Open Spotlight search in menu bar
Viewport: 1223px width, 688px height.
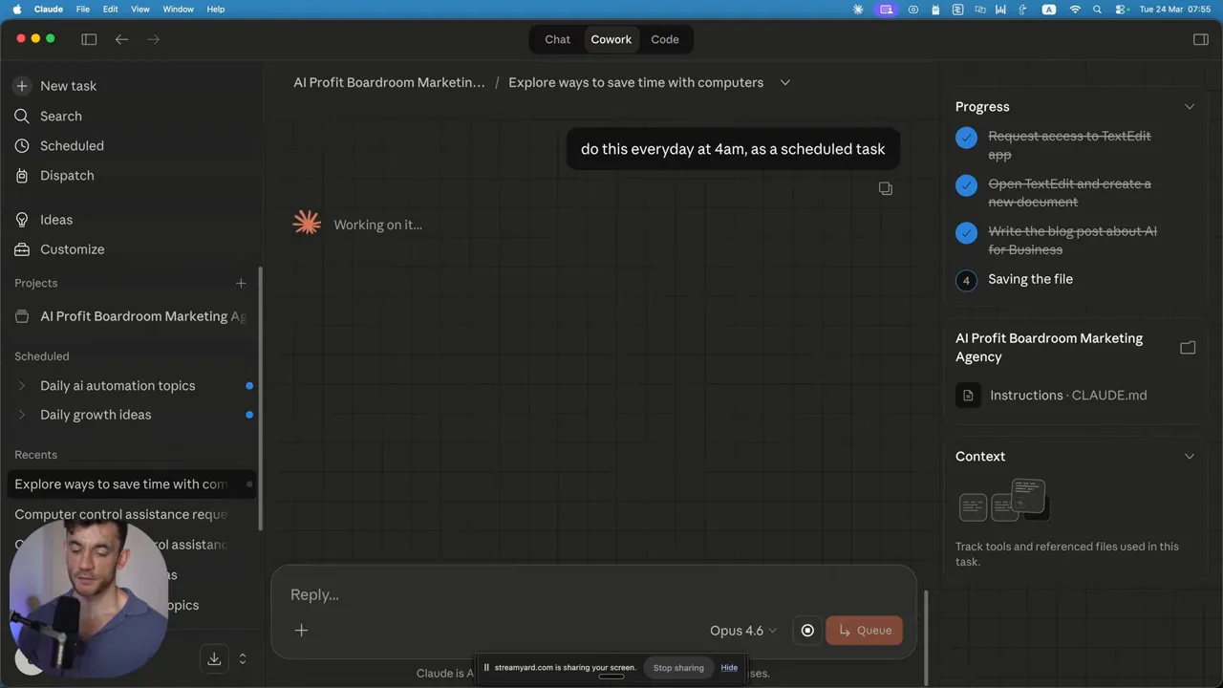tap(1096, 9)
